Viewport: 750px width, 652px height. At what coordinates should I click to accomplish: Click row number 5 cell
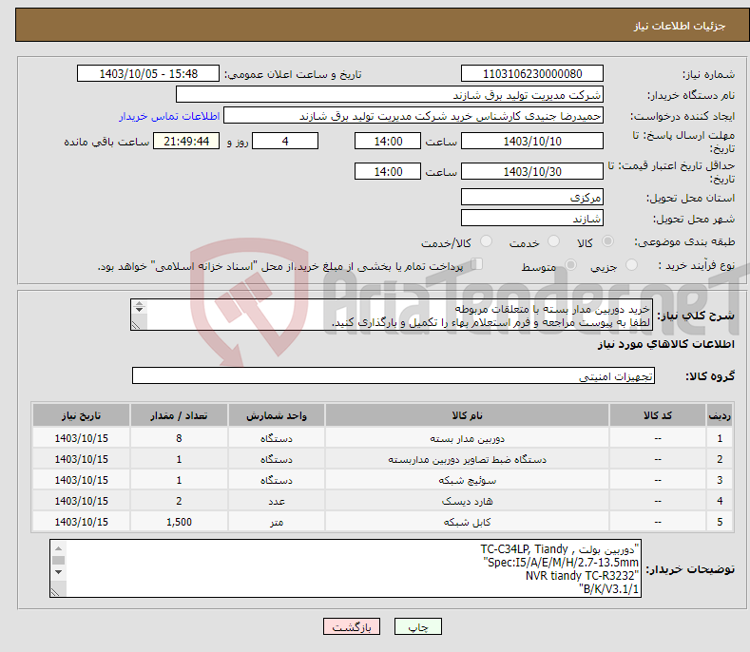pos(720,522)
